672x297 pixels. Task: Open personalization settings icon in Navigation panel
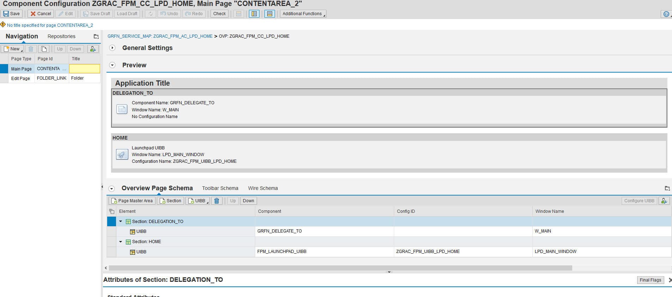click(93, 49)
